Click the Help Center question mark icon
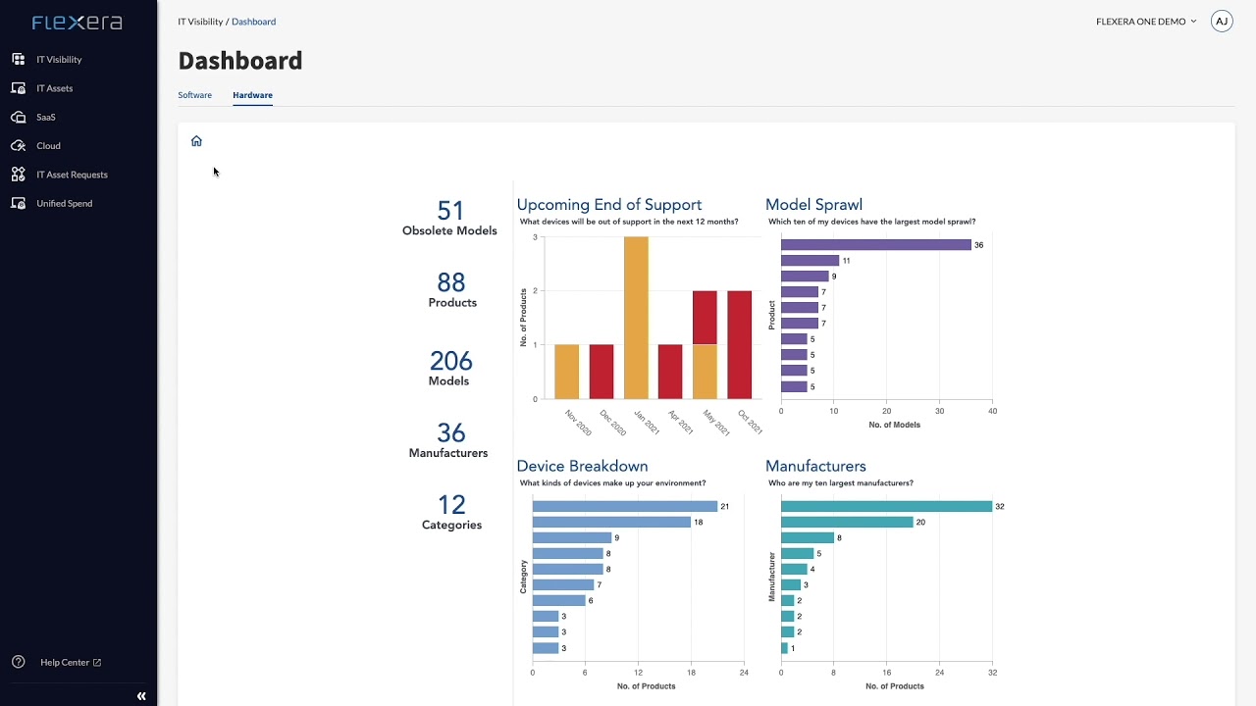The width and height of the screenshot is (1256, 706). [x=18, y=662]
